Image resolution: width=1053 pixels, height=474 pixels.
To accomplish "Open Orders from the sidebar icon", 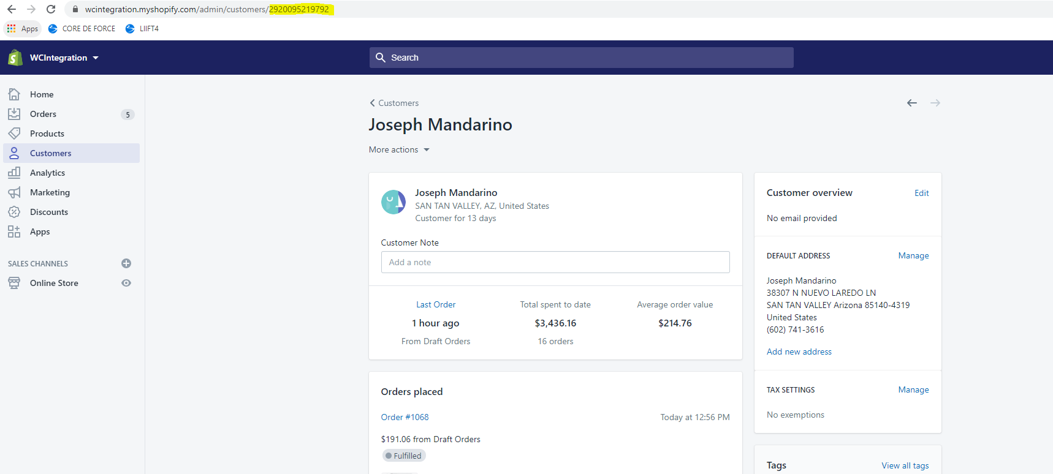I will point(14,114).
